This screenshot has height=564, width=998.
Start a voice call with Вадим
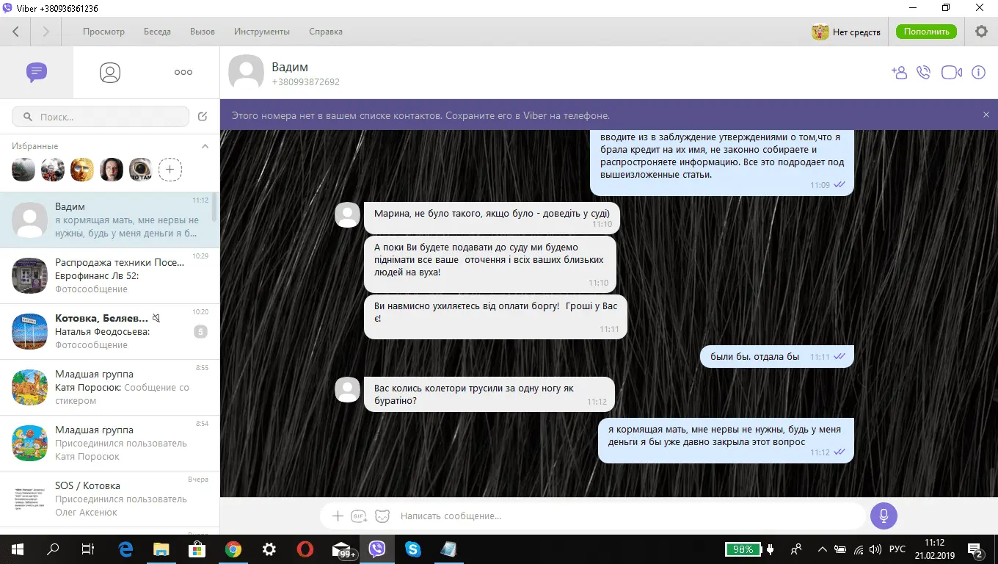(924, 72)
